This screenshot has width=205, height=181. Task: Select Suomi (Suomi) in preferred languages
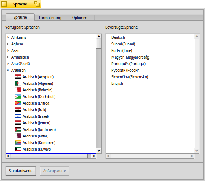(123, 44)
